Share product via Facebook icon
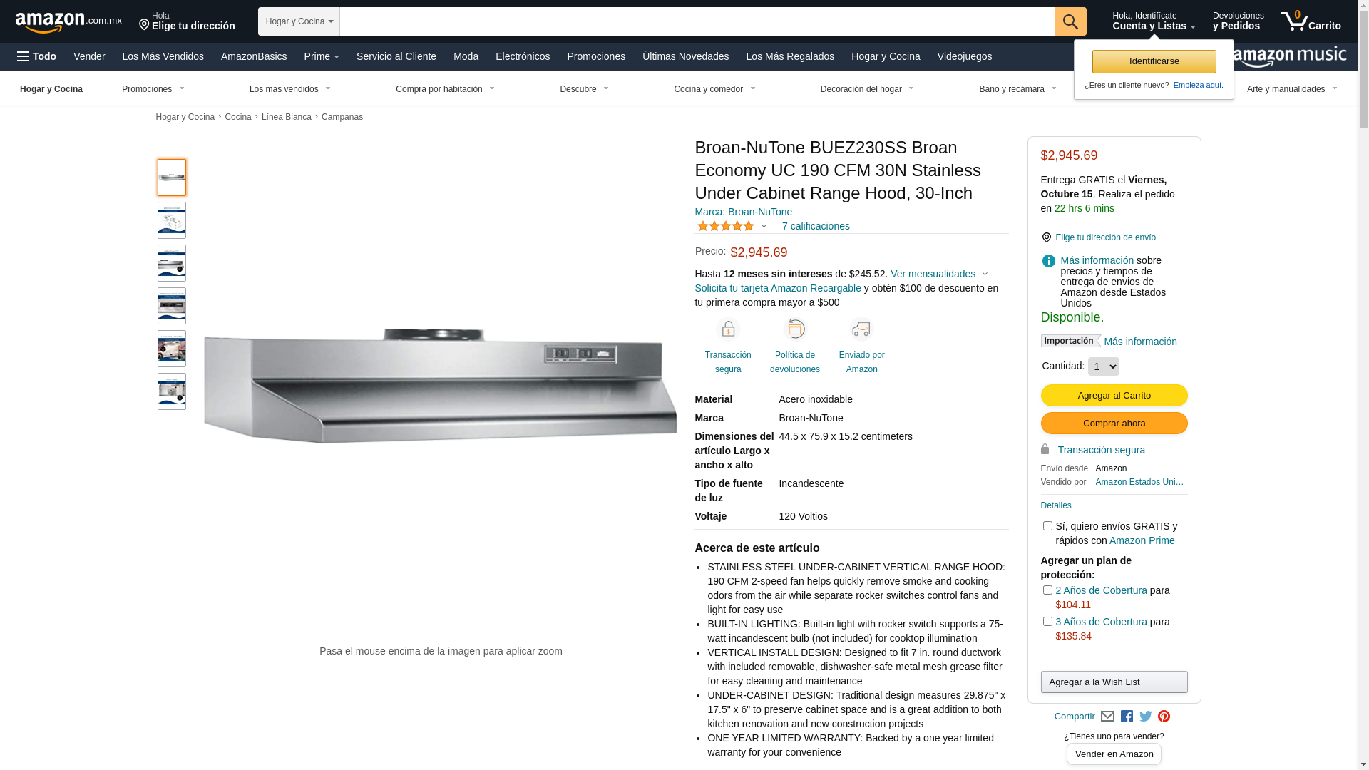The height and width of the screenshot is (770, 1369). pos(1127,717)
